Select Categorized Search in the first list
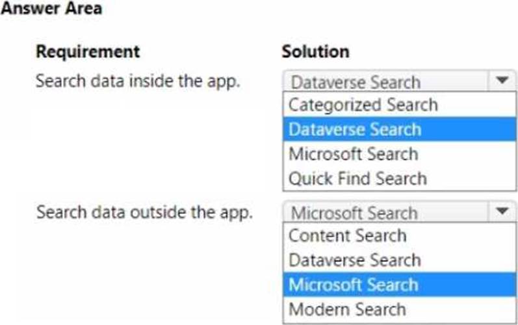 [363, 105]
